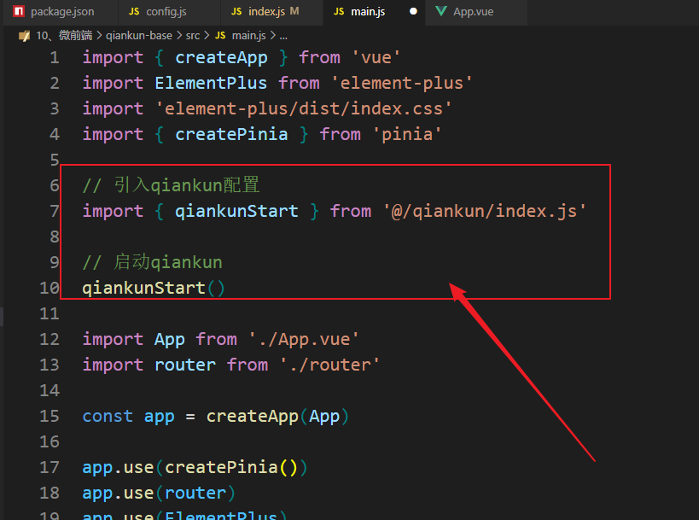Image resolution: width=699 pixels, height=520 pixels.
Task: Click the Vue logo icon on App.vue tab
Action: (440, 12)
